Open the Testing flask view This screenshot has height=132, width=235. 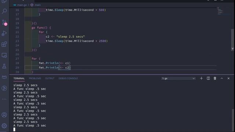tap(4, 66)
